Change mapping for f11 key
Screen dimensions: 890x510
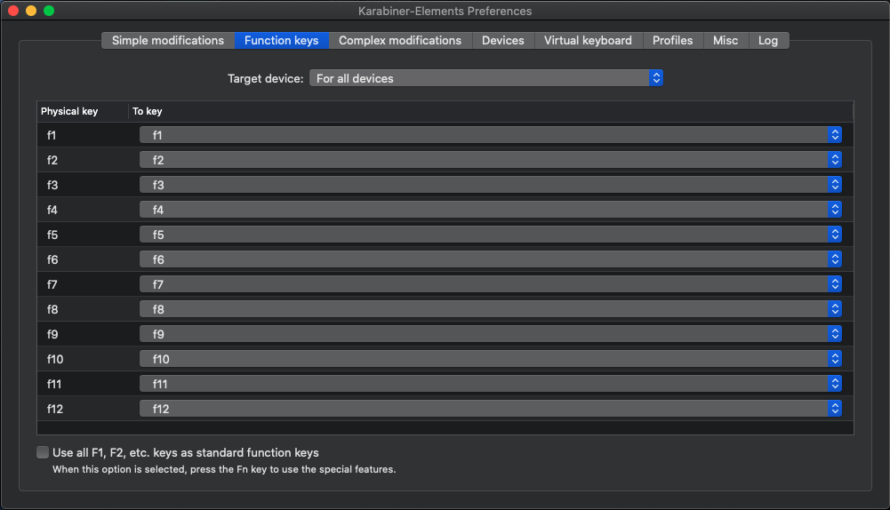(491, 384)
